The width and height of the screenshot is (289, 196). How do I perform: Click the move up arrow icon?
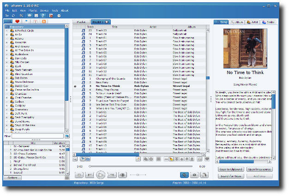[182, 159]
